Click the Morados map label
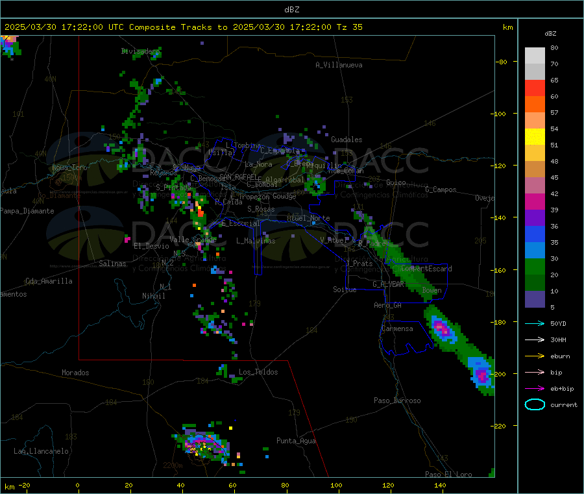584x494 pixels. [75, 373]
